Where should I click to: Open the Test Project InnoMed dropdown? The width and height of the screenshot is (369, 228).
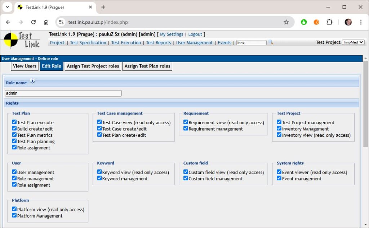tap(353, 42)
